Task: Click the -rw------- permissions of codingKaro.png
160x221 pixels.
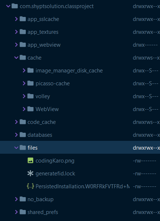Action: [144, 161]
